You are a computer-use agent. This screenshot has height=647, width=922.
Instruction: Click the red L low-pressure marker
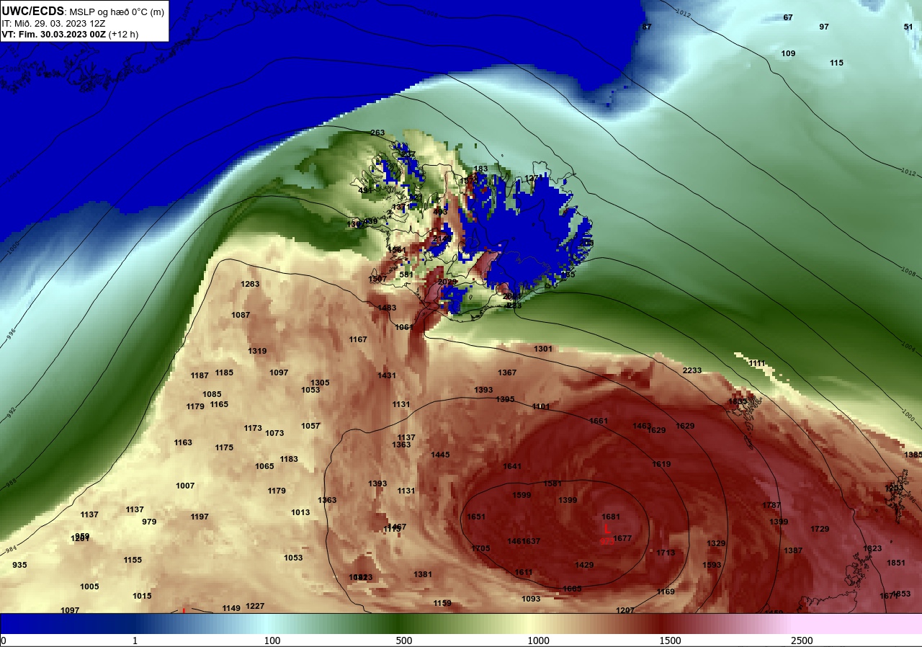click(x=607, y=529)
